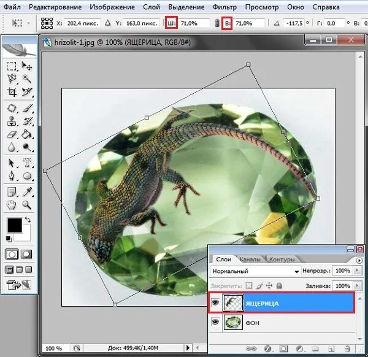Select the Healing Brush tool

coord(12,109)
